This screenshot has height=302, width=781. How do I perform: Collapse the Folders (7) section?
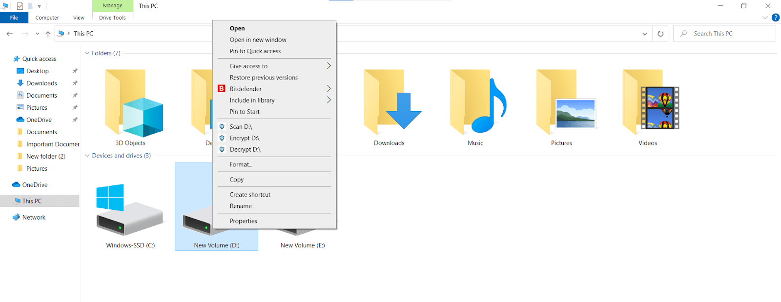pyautogui.click(x=87, y=53)
